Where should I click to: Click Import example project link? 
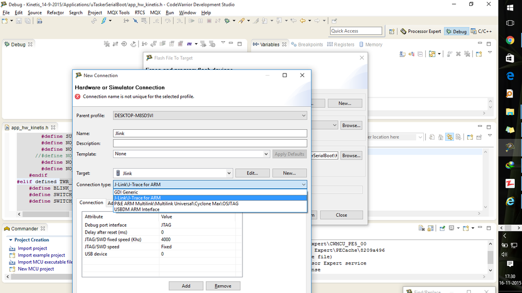coord(41,255)
